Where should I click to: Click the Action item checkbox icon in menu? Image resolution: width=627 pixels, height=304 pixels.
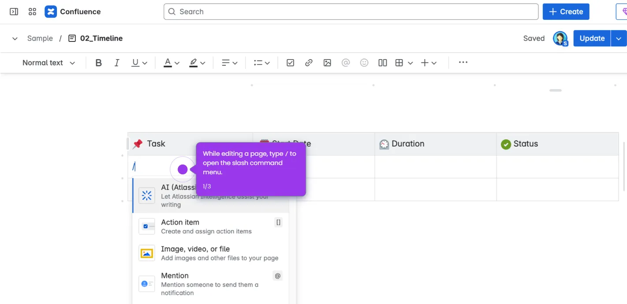click(147, 226)
